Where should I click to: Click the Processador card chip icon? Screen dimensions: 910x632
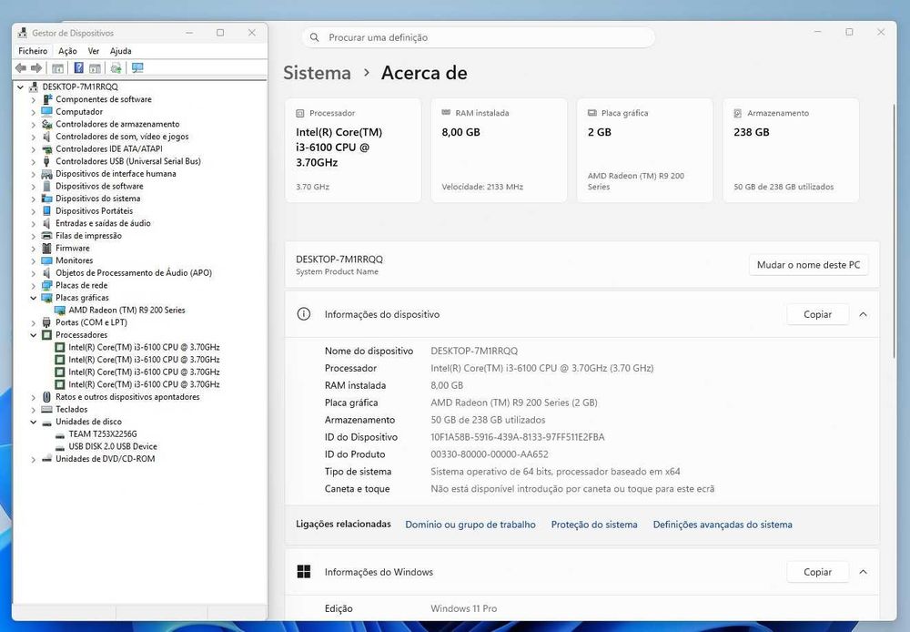300,113
